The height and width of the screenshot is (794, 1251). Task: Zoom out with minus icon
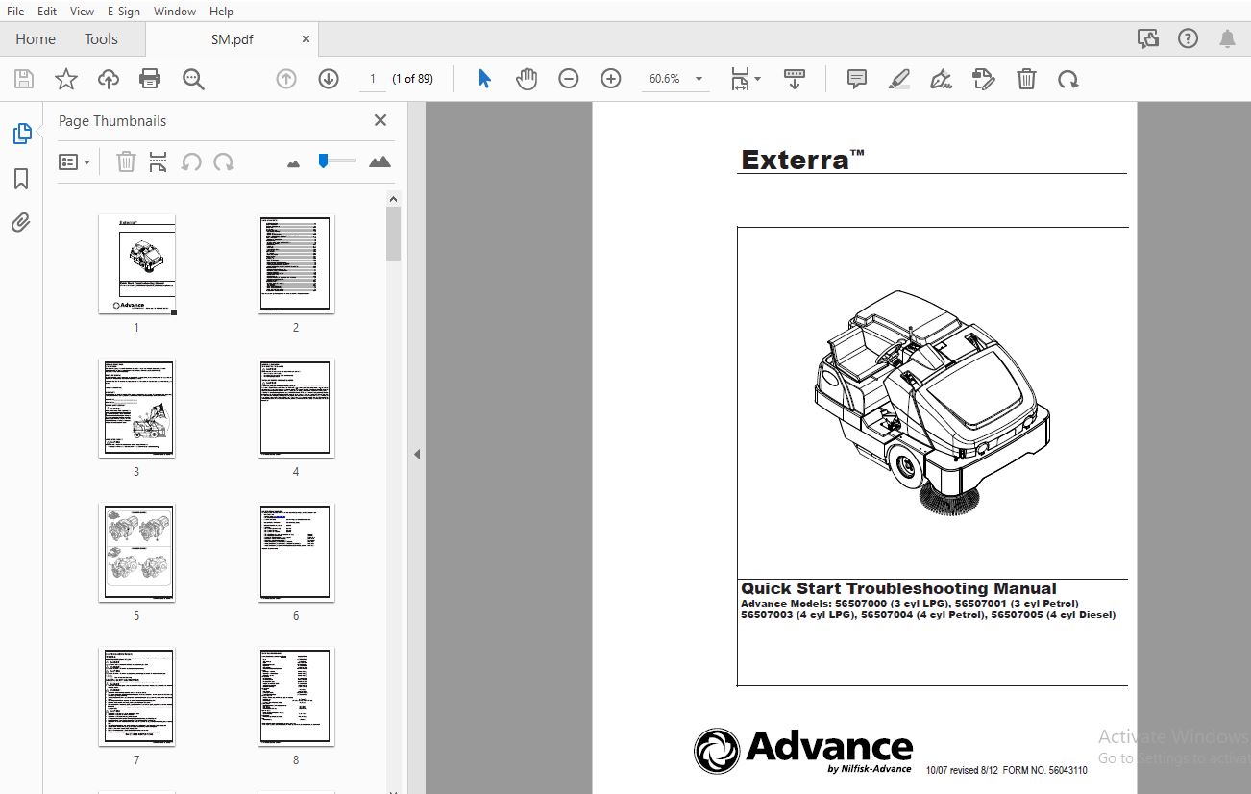click(x=569, y=79)
